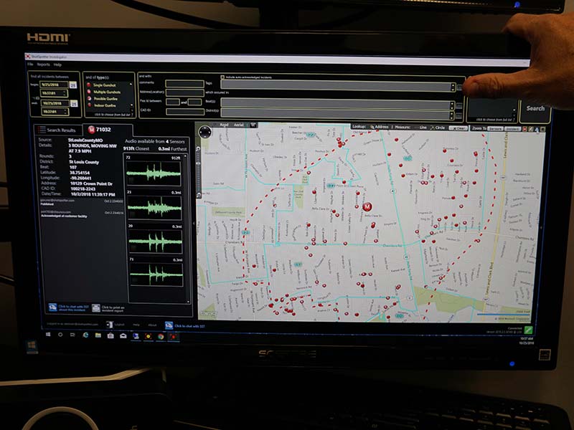Screen dimensions: 574x430
Task: Click the Logout icon
Action: [110, 325]
